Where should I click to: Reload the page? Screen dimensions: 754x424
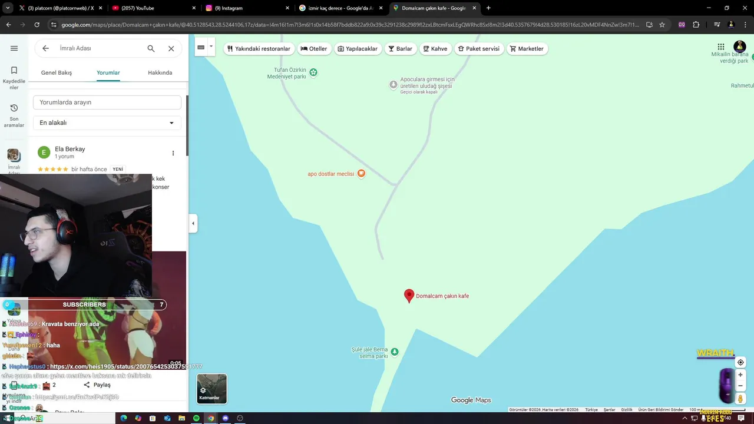tap(37, 25)
